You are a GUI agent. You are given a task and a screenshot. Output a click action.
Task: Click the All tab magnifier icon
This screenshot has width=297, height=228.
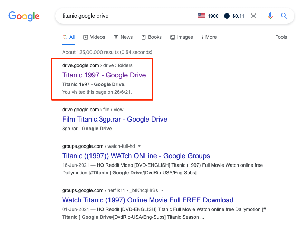65,37
